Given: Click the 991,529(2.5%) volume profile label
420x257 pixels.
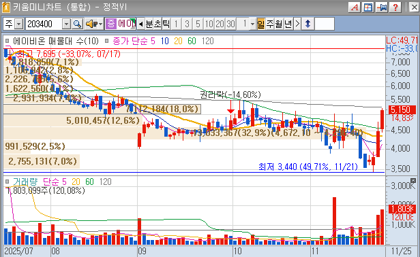Looking at the screenshot, I should 35,146.
